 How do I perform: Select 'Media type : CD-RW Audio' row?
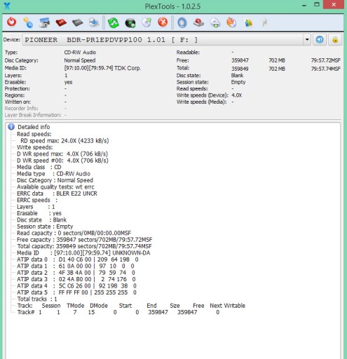(x=53, y=174)
